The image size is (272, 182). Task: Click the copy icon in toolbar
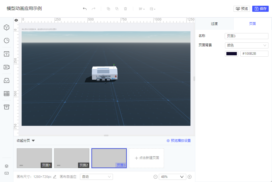(109, 9)
